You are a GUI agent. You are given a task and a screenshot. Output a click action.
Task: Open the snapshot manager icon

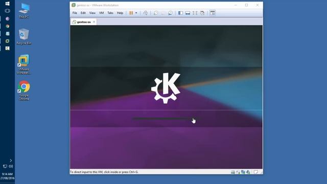pyautogui.click(x=170, y=13)
